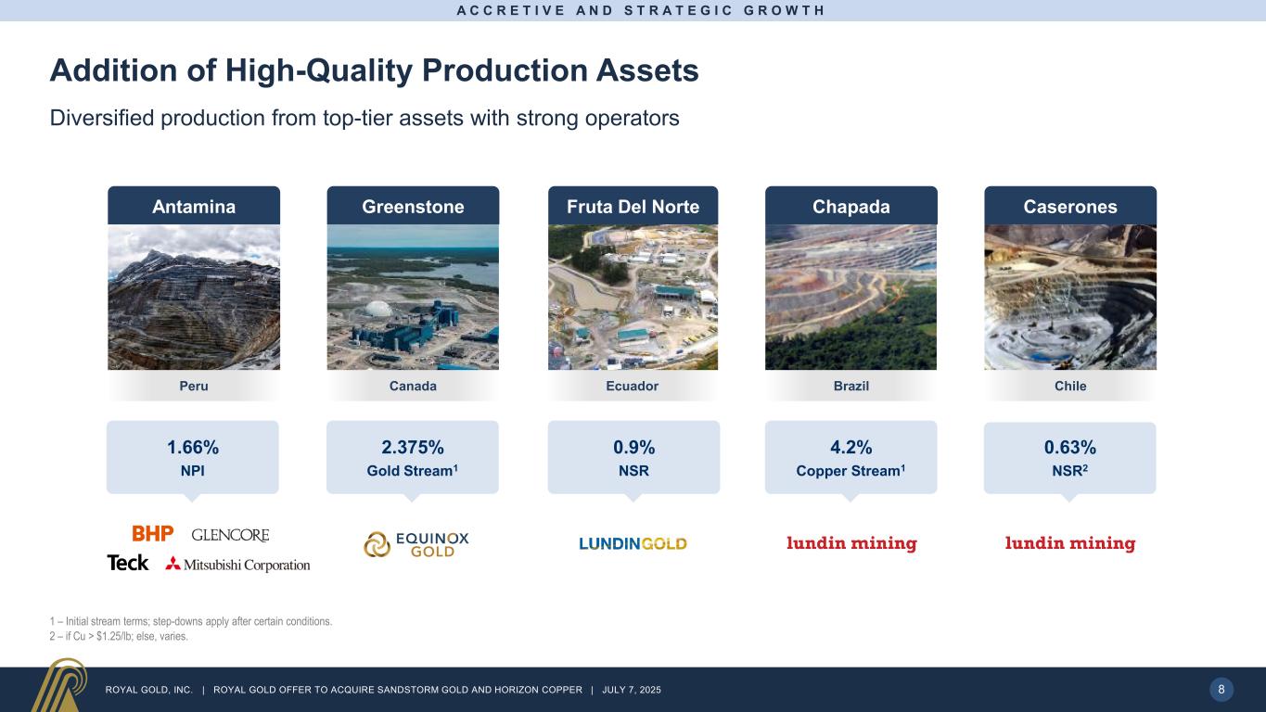Open the Caserones mine photo
This screenshot has width=1266, height=712.
tap(1070, 298)
